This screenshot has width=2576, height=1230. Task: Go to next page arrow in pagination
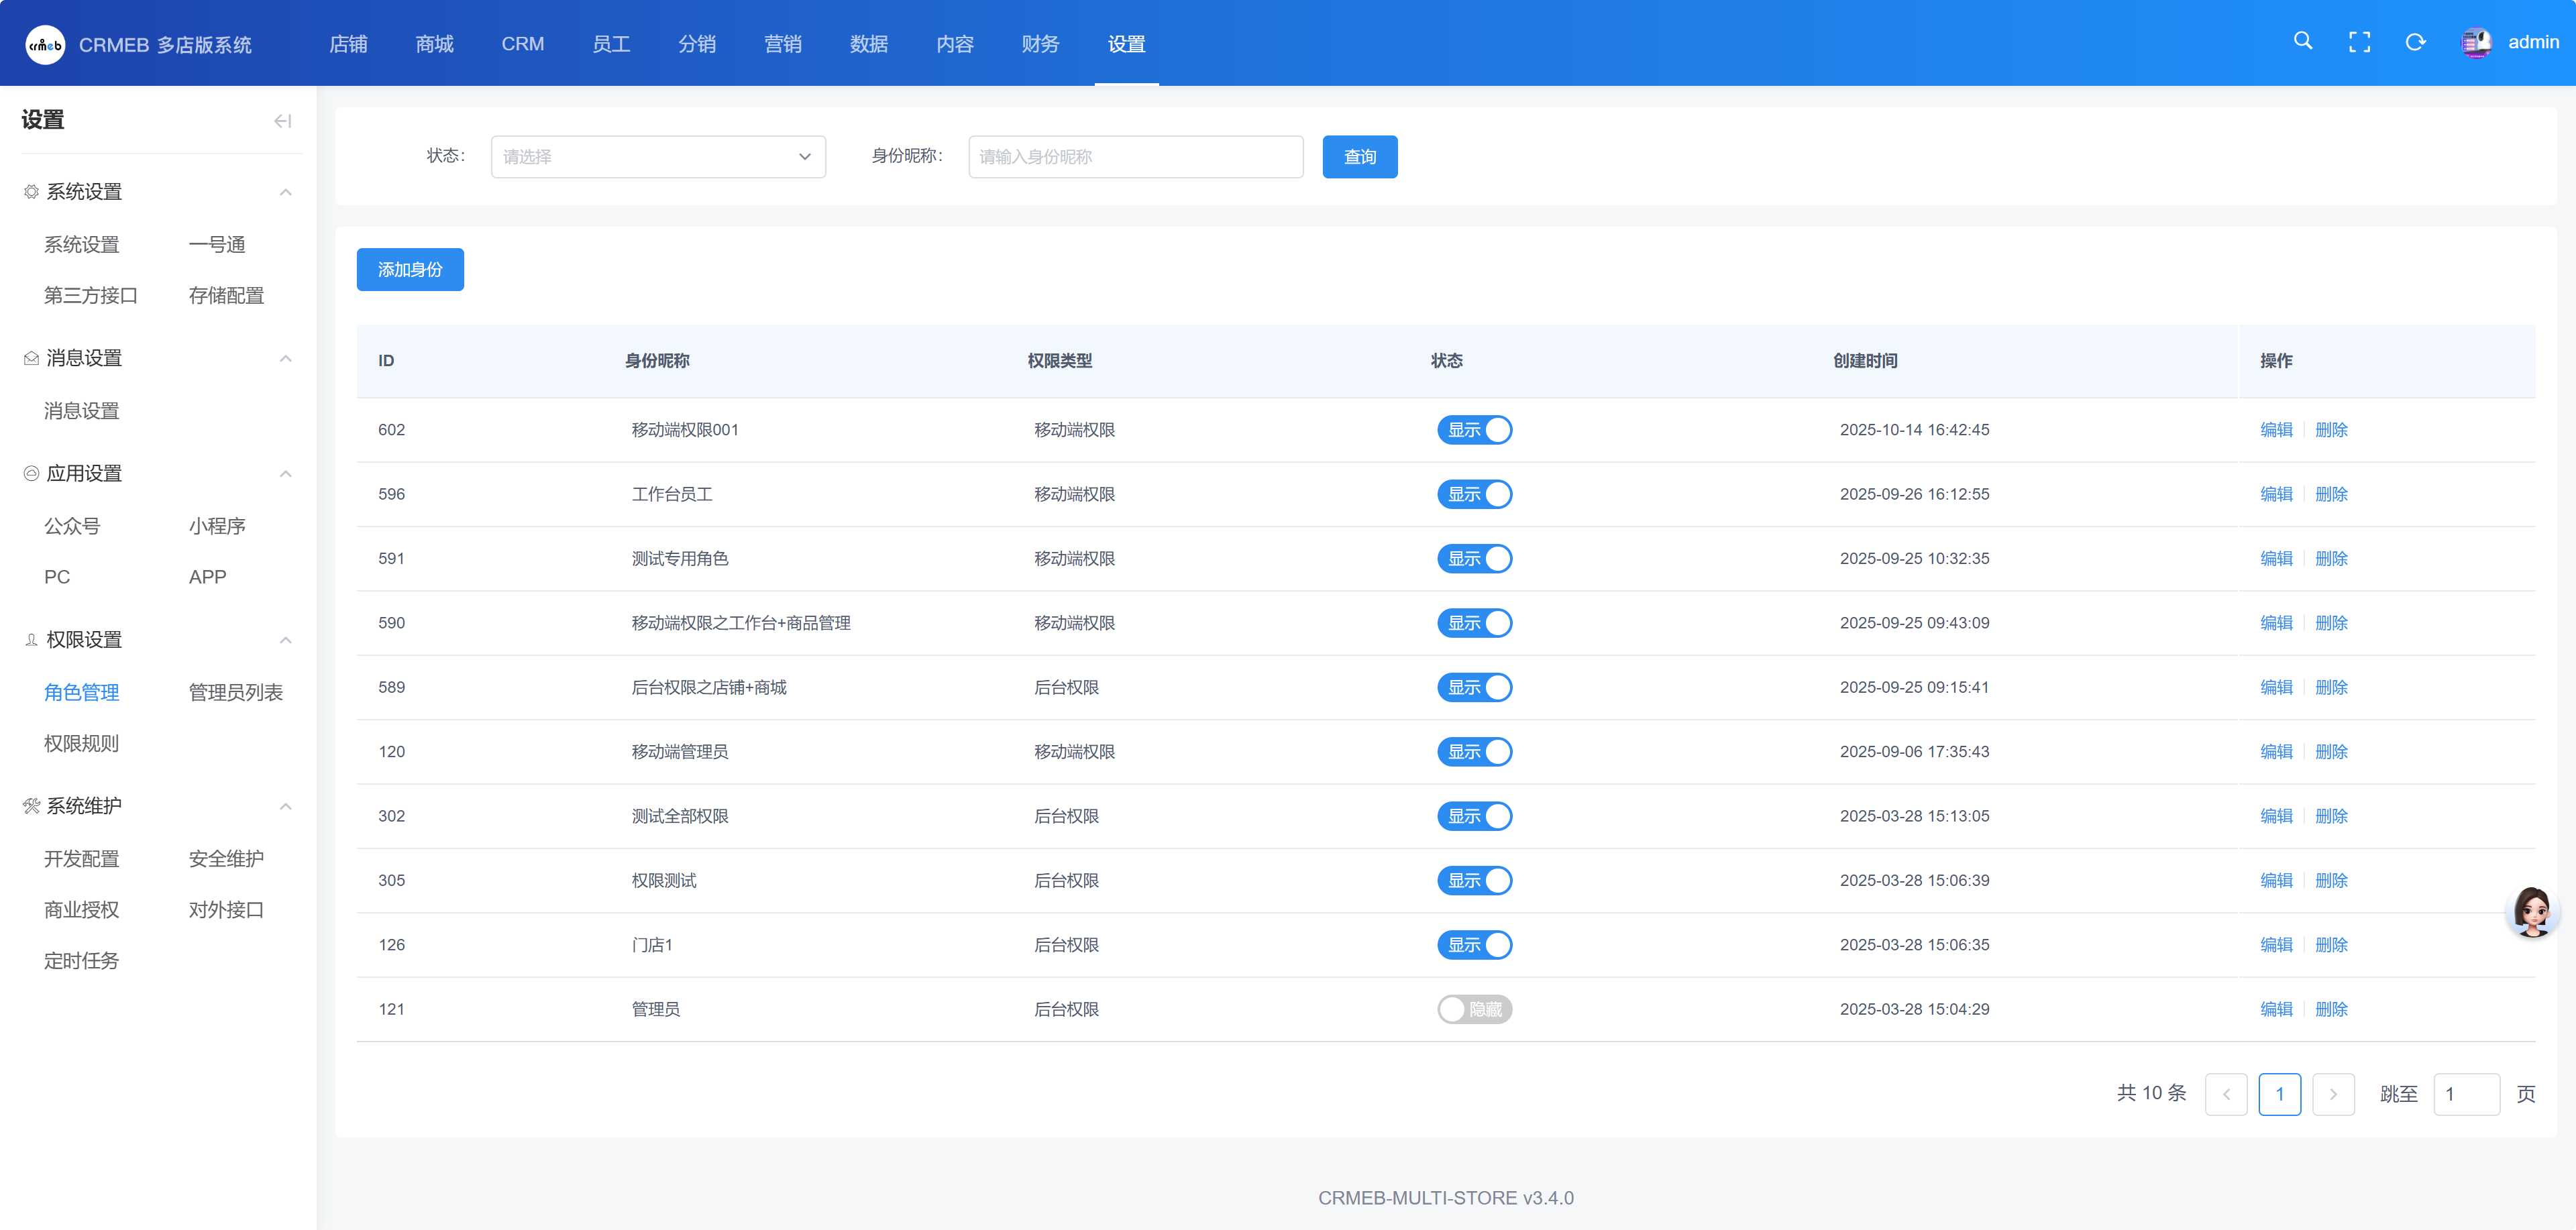coord(2333,1094)
